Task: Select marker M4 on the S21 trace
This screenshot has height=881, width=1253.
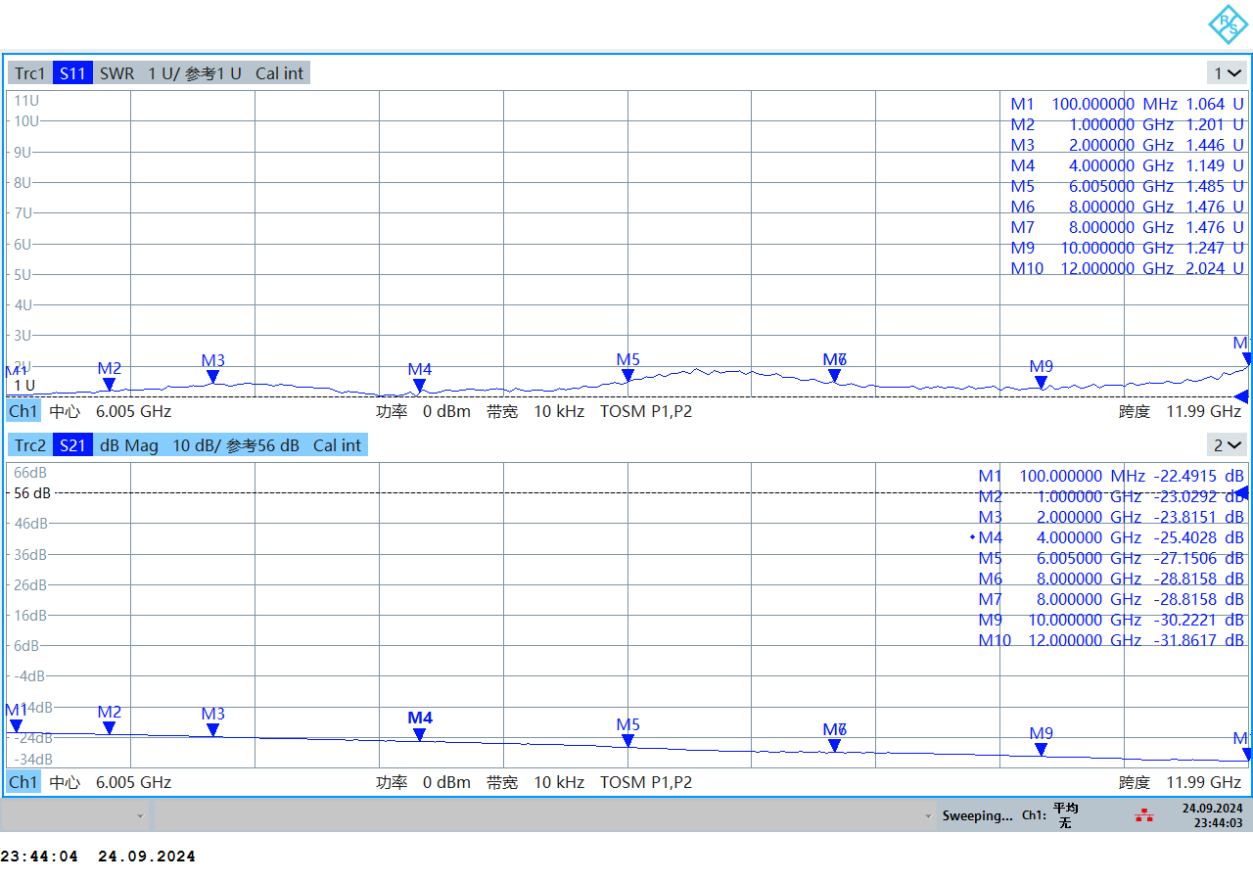Action: tap(419, 734)
